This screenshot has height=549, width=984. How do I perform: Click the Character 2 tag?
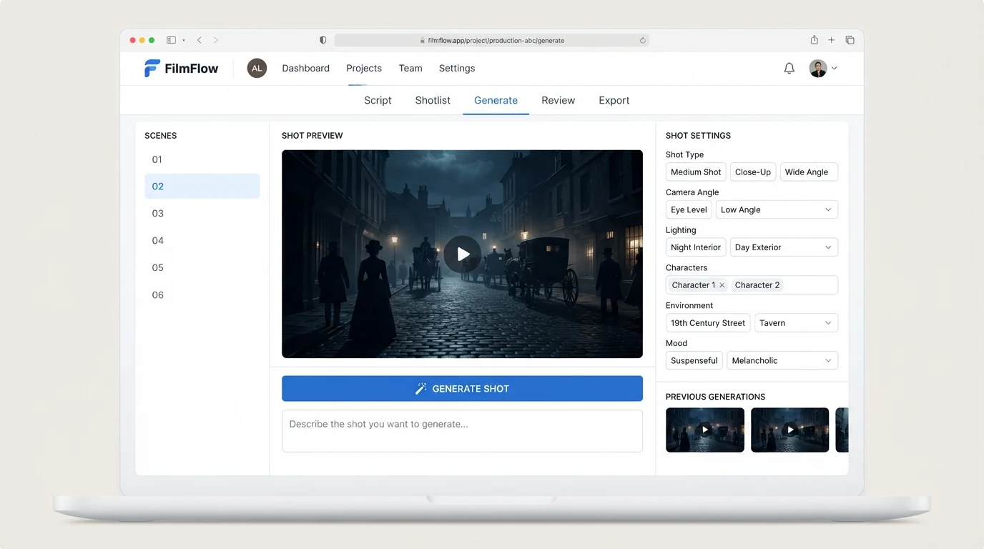(757, 285)
